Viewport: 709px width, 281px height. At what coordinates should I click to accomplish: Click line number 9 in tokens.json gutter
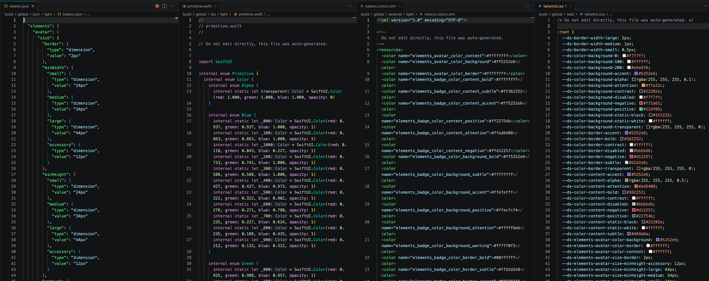(x=15, y=68)
